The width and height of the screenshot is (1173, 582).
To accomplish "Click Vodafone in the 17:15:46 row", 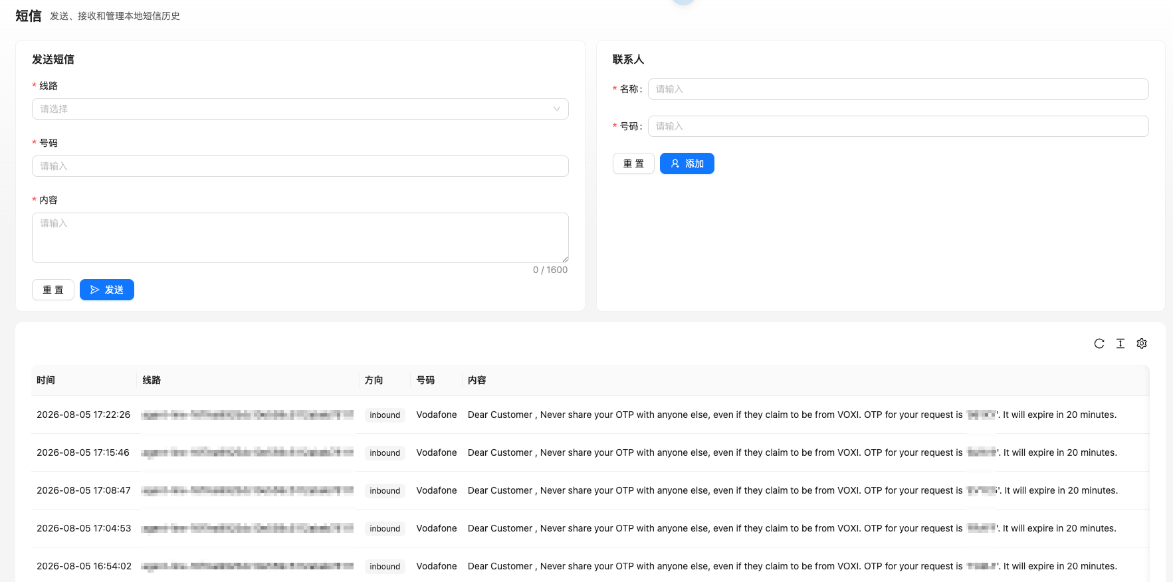I will (437, 452).
